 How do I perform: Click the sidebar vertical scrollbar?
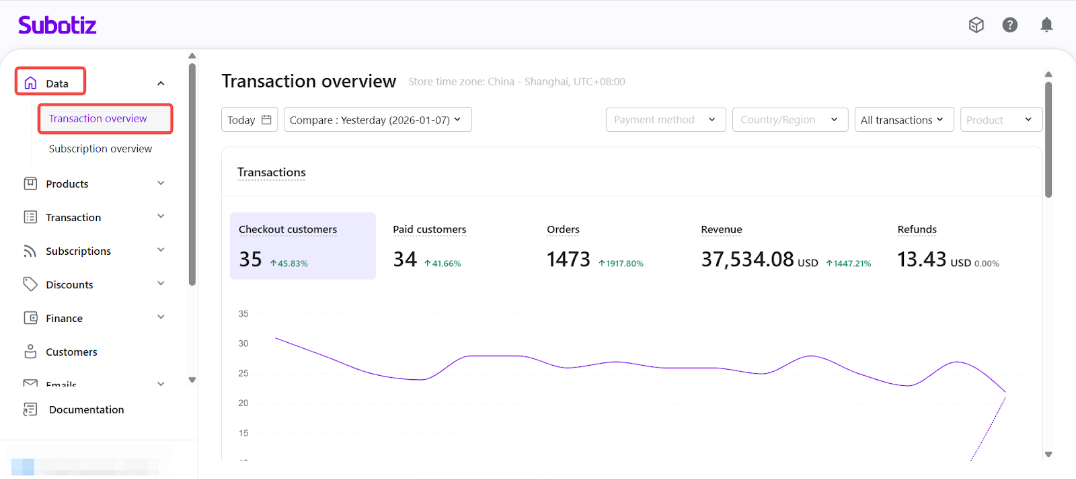click(192, 175)
